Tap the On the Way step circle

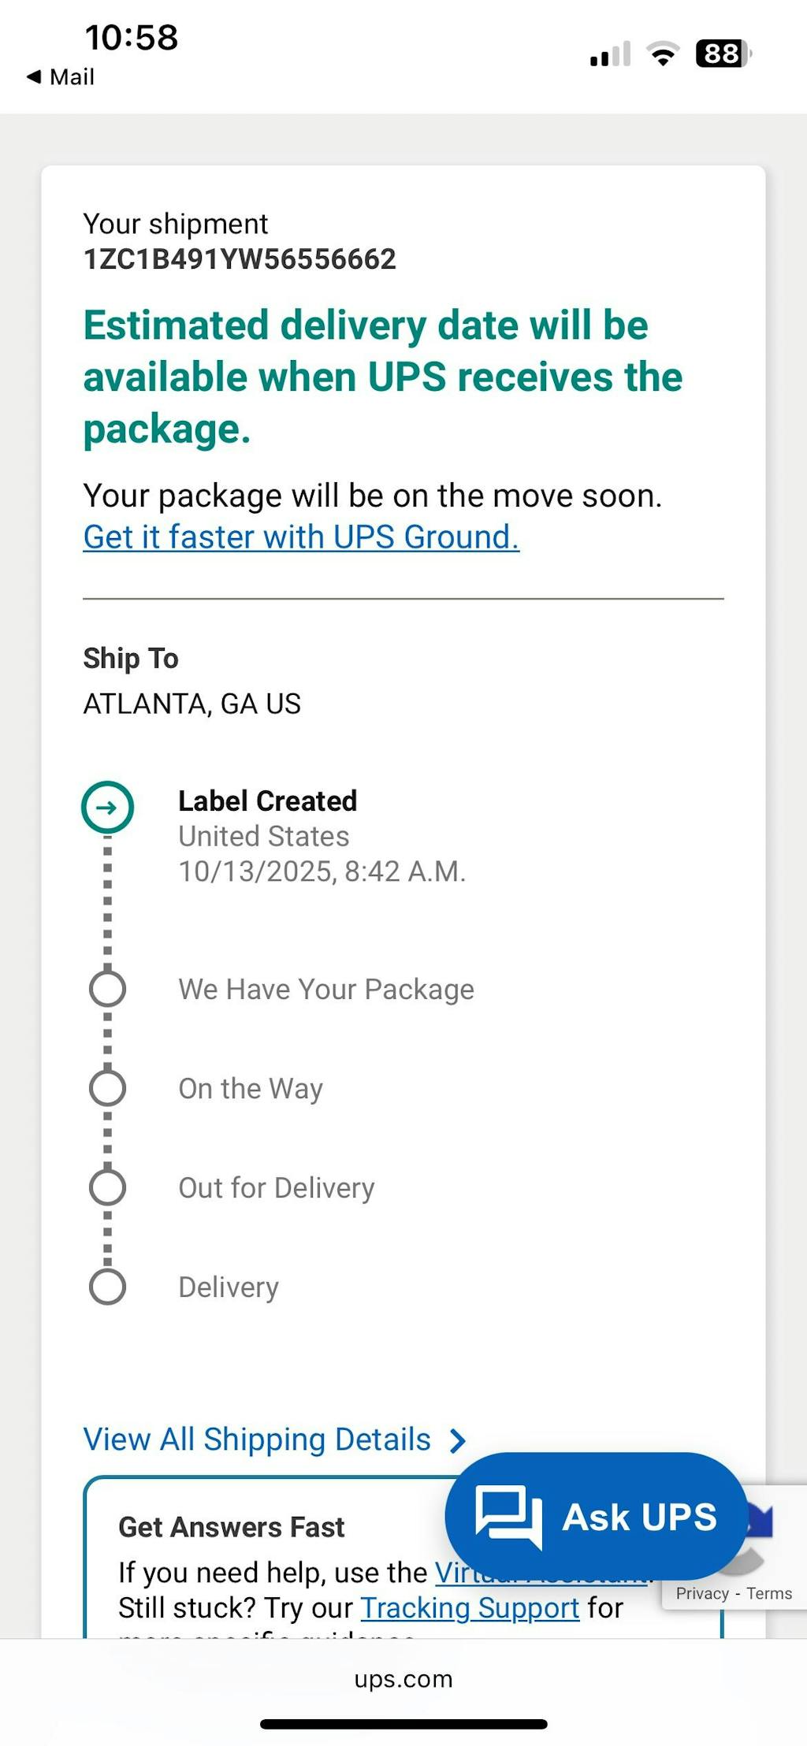108,1087
